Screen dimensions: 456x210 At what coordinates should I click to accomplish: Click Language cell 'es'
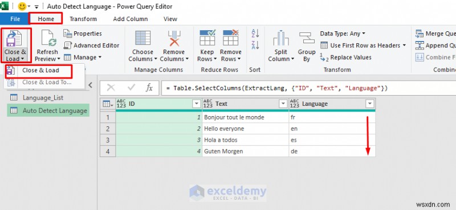(x=332, y=140)
